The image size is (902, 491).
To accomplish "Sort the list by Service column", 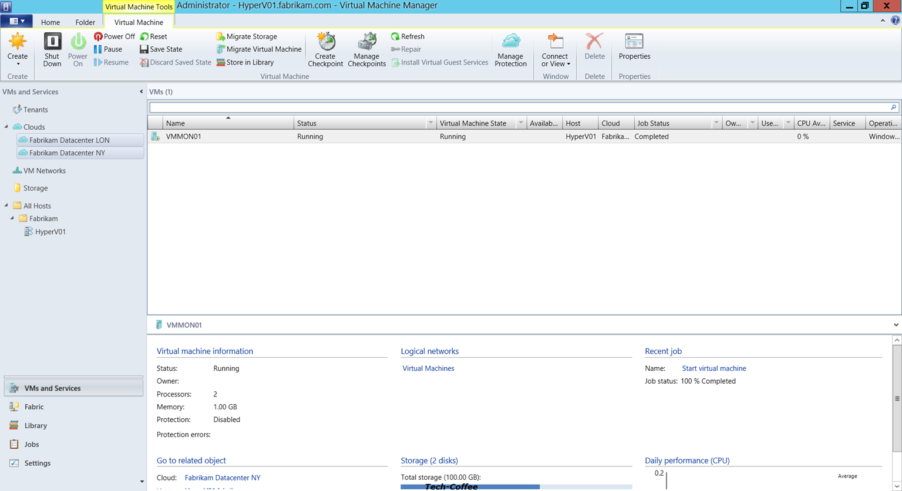I will (847, 123).
